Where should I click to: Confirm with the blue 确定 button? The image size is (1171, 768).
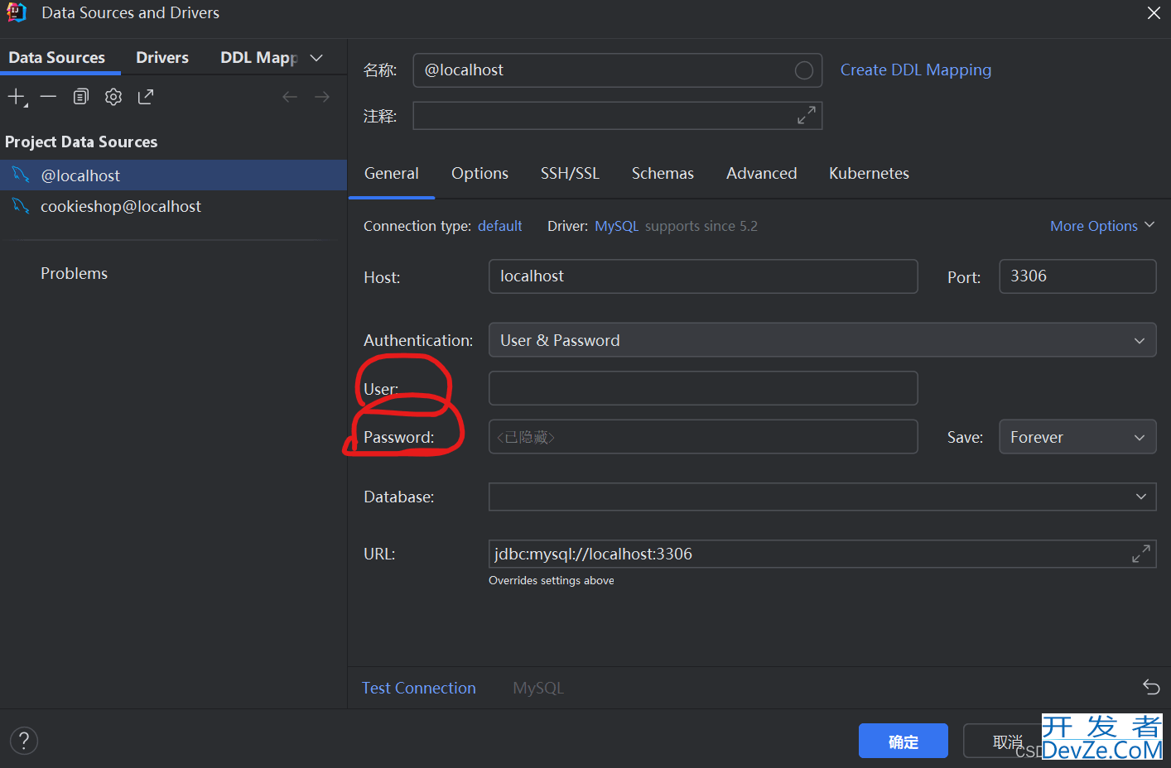903,741
